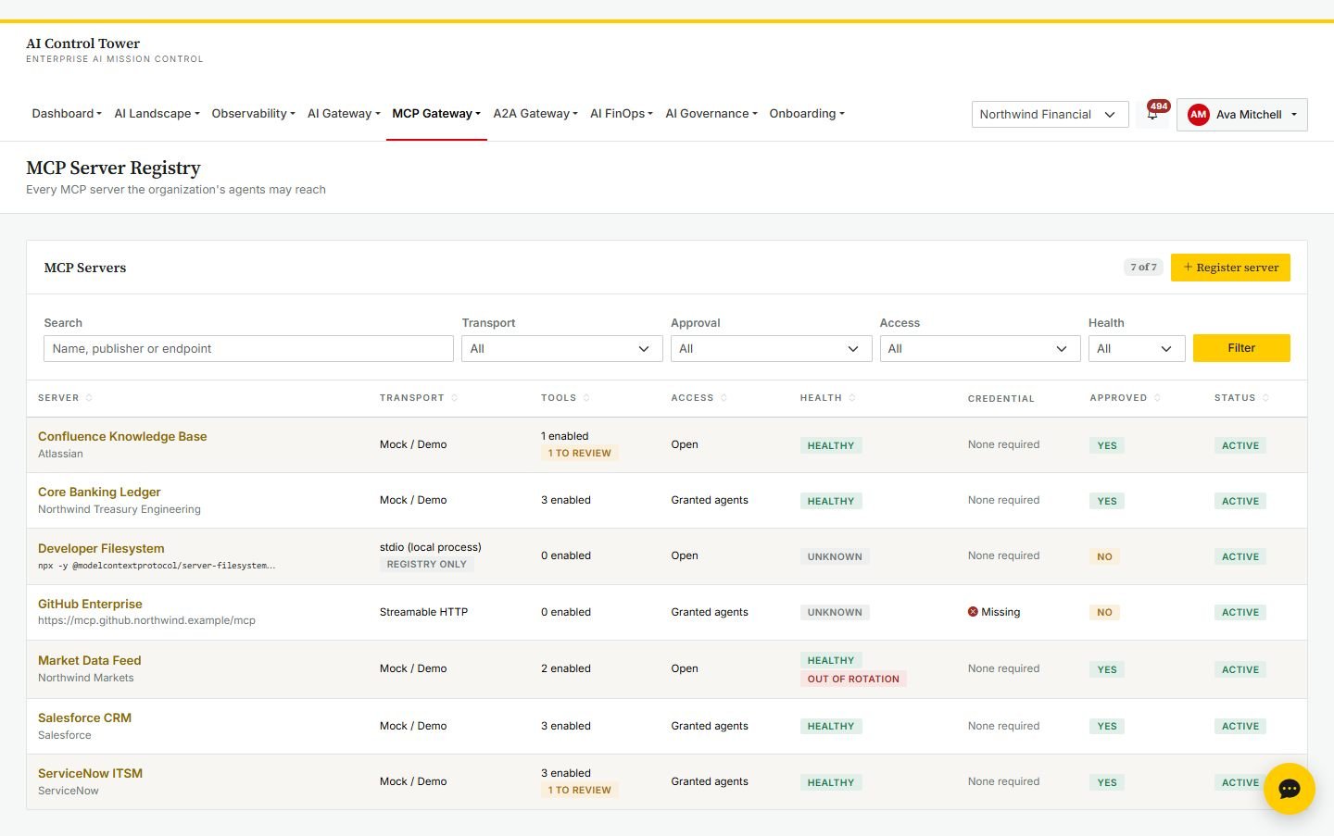Open the Access filter dropdown
Screen dimensions: 1334x836
tap(979, 349)
